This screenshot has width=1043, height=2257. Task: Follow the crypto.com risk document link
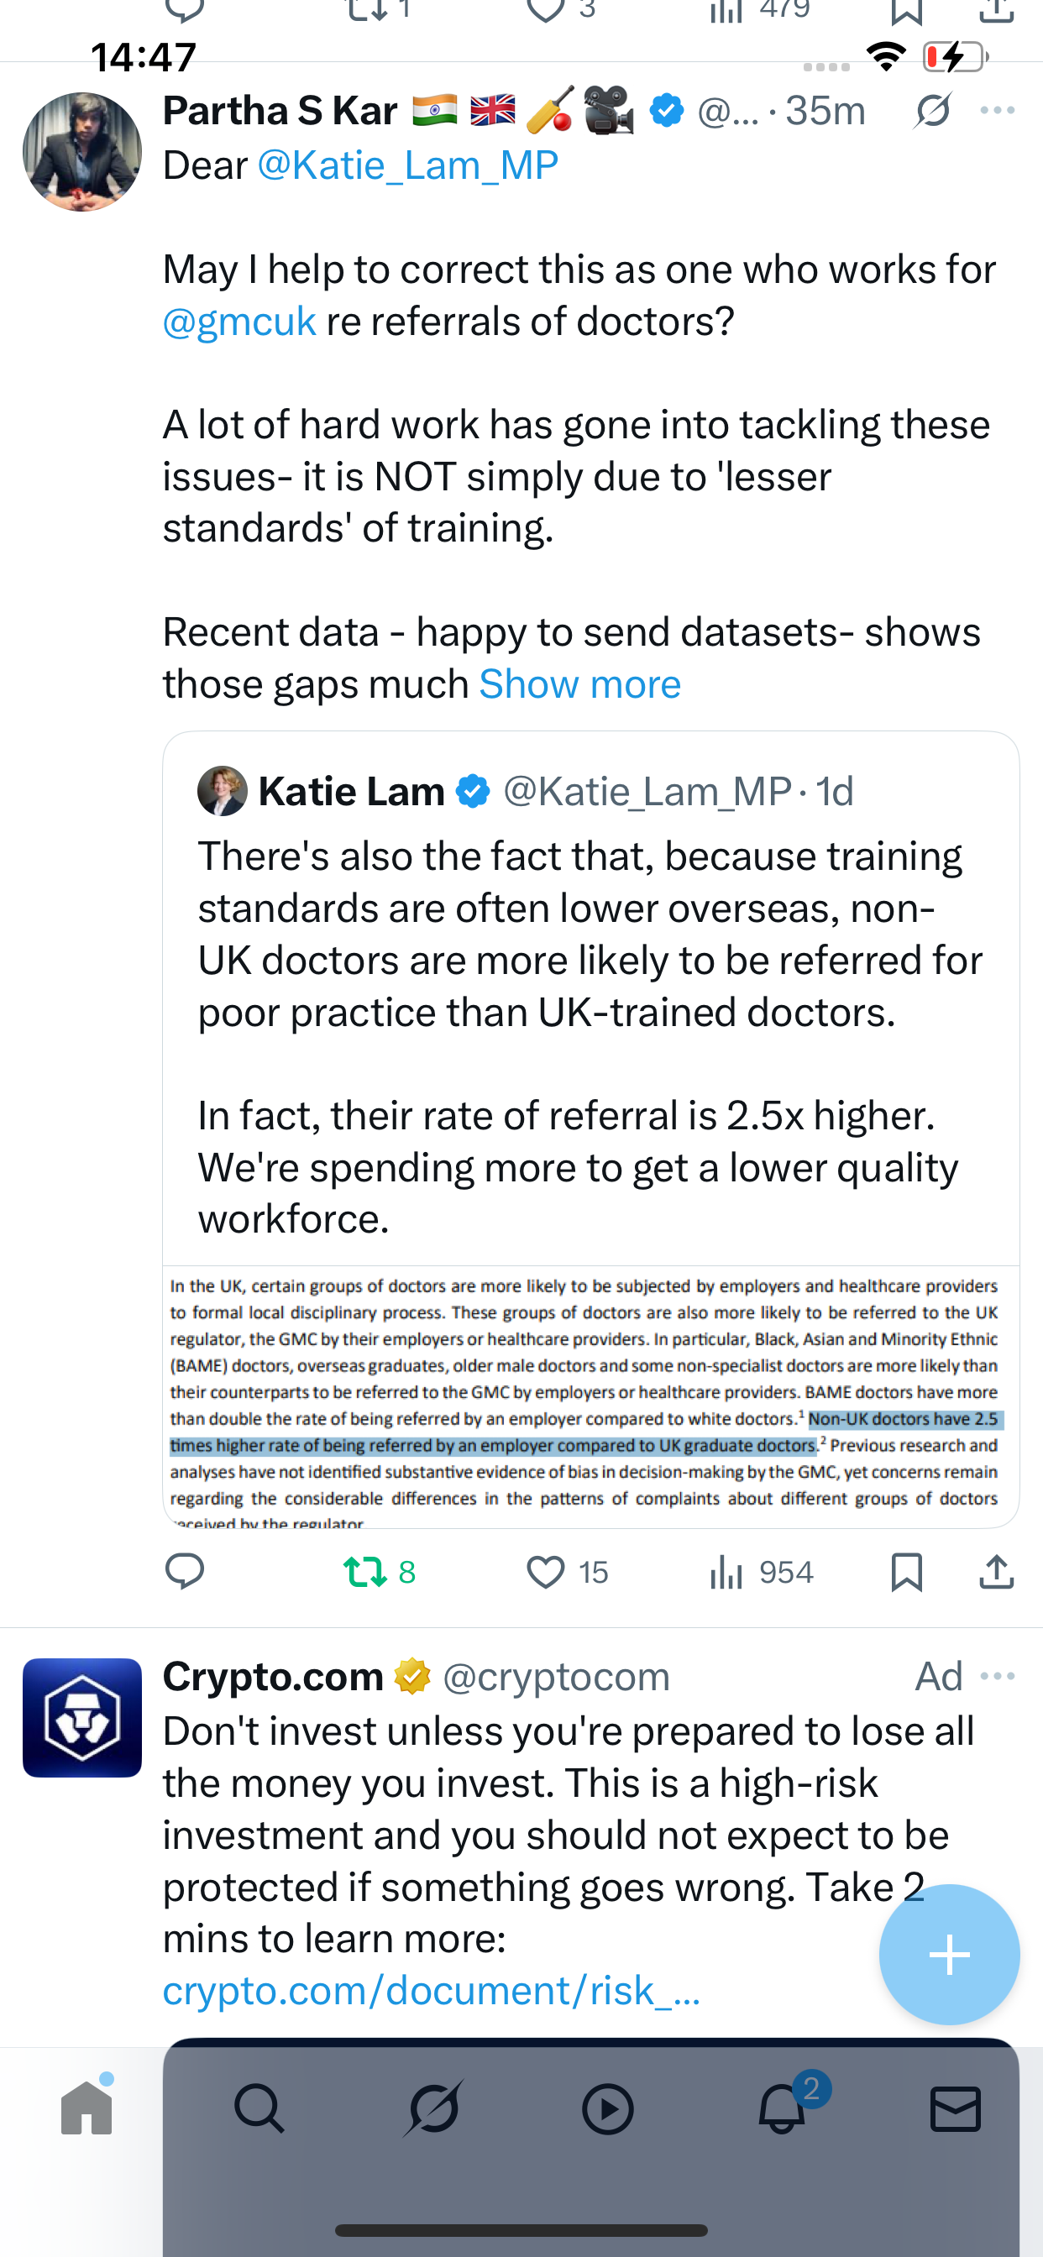tap(431, 1991)
